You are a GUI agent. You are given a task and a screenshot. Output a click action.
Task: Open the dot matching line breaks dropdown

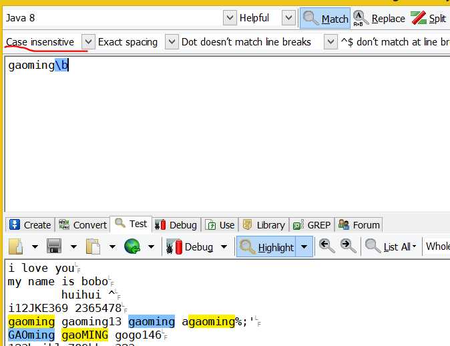pos(330,42)
